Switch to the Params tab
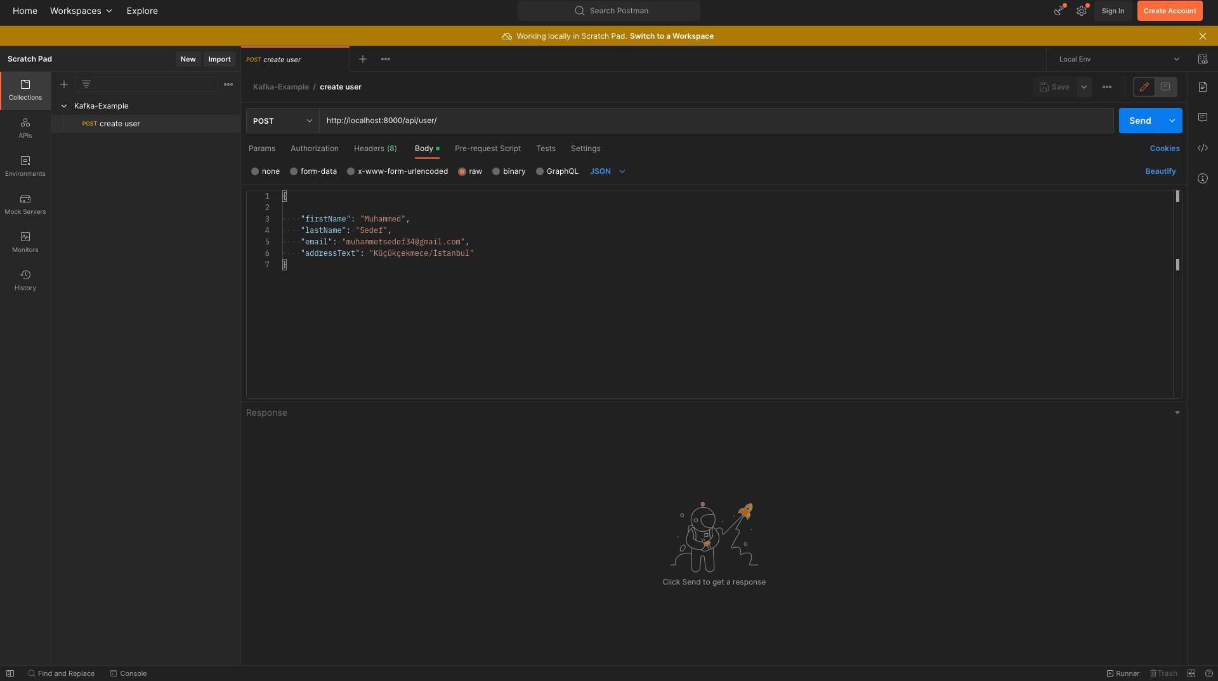 point(262,149)
